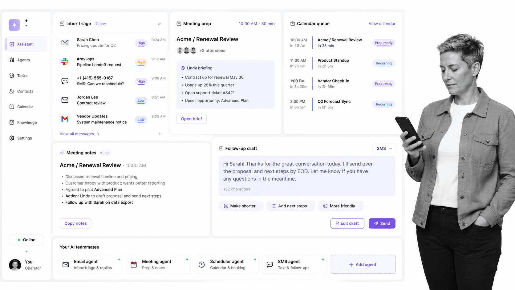Click the attendee avatars in Meeting prep
The width and height of the screenshot is (515, 290).
[x=187, y=51]
